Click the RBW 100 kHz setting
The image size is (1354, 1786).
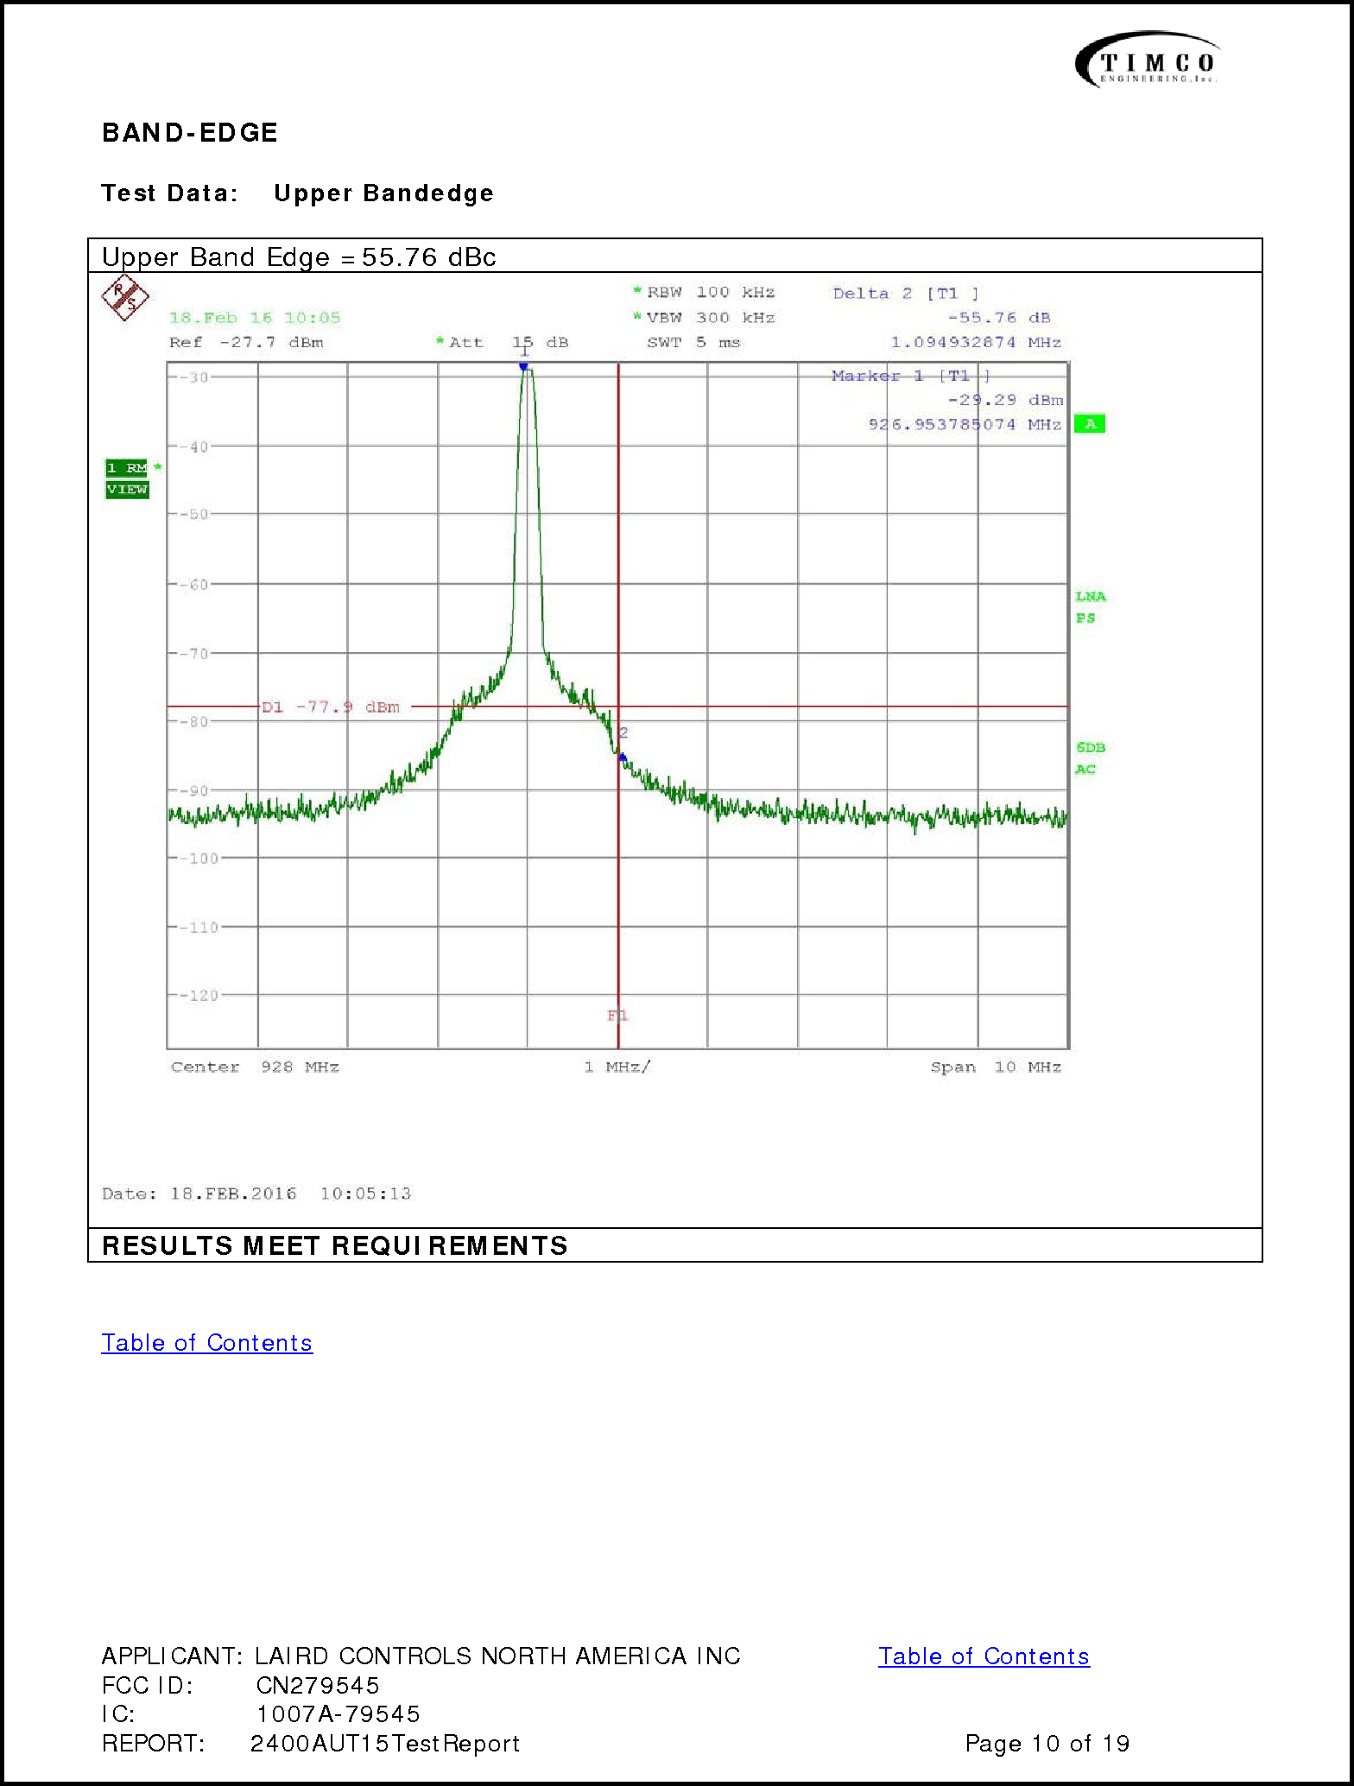704,293
